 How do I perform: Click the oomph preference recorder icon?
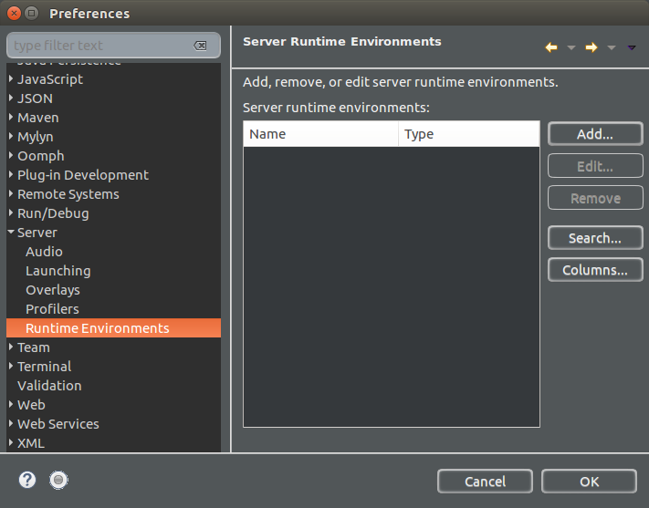pyautogui.click(x=59, y=480)
